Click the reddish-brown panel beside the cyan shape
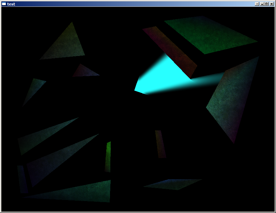The image size is (276, 213). [x=171, y=51]
